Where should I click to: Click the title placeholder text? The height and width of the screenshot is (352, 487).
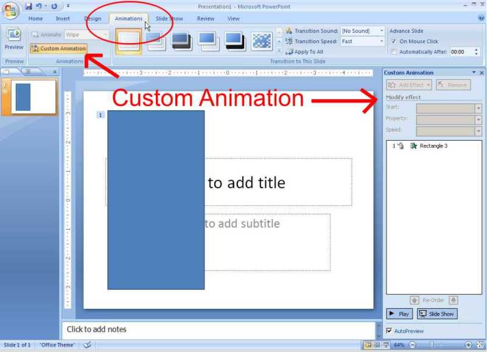247,183
